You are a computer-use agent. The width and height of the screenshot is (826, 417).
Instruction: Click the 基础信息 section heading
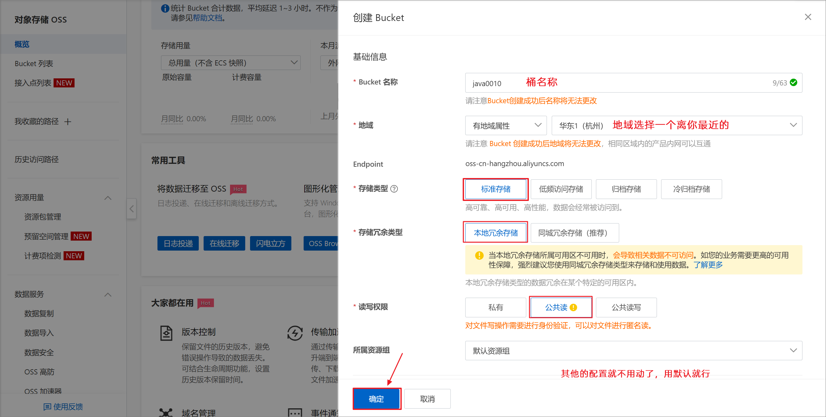point(370,57)
